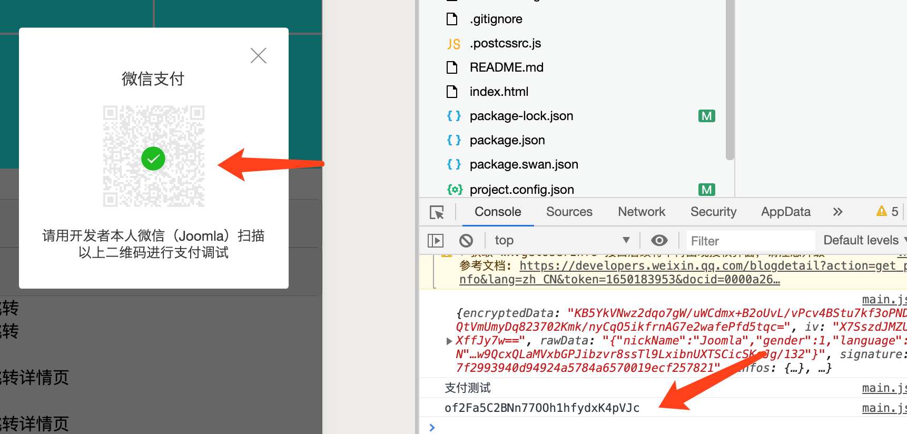This screenshot has width=907, height=434.
Task: Click the file icon next to README.md
Action: point(452,67)
